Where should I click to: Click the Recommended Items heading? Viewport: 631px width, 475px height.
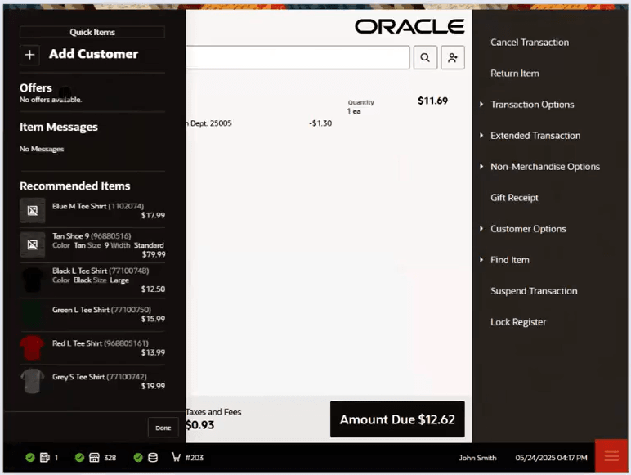(75, 186)
